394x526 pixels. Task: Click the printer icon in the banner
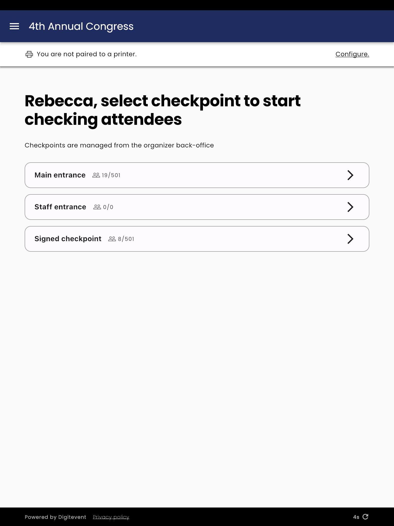tap(29, 54)
